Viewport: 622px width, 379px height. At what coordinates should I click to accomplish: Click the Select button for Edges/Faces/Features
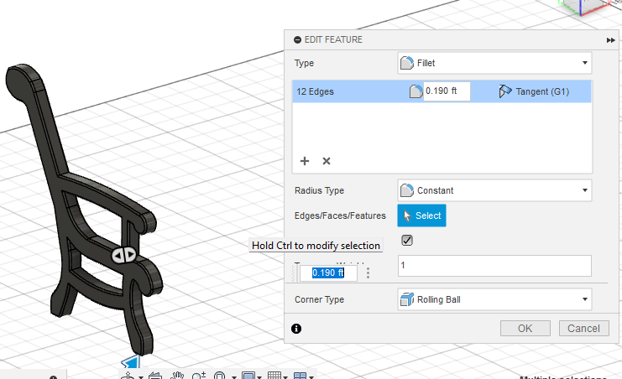coord(421,215)
